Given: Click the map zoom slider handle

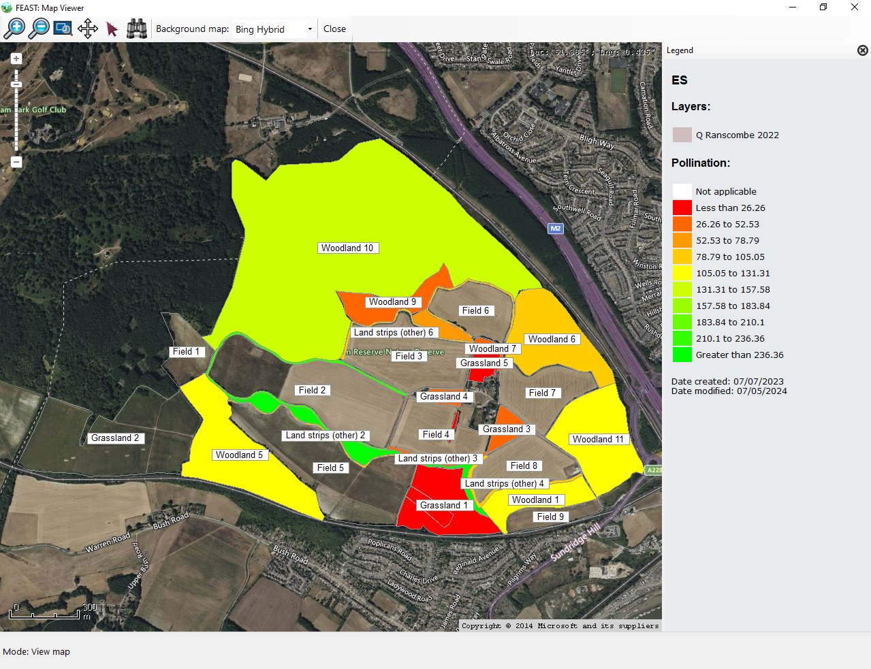Looking at the screenshot, I should click(x=16, y=85).
